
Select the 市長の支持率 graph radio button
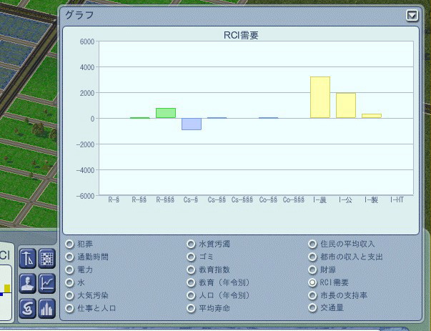click(x=312, y=295)
